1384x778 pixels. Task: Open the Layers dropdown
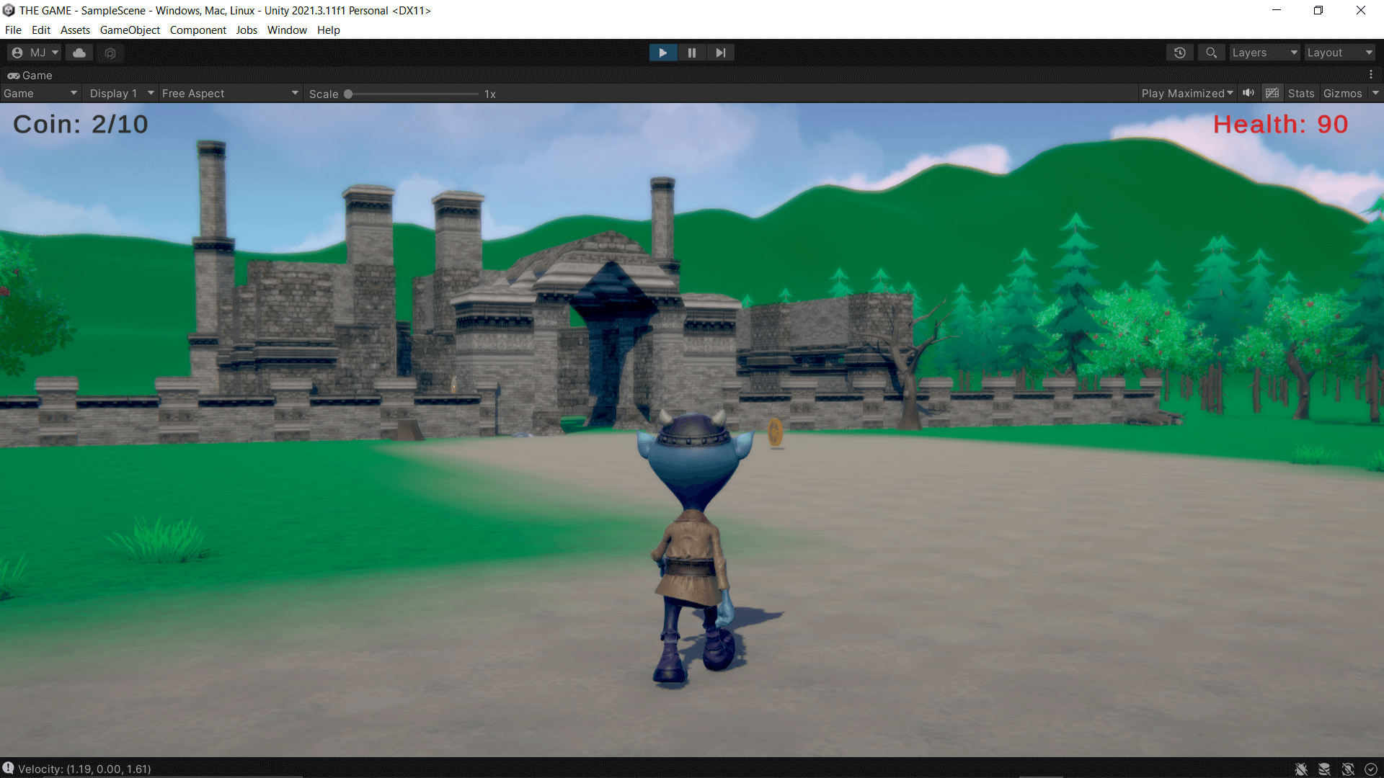pyautogui.click(x=1264, y=53)
